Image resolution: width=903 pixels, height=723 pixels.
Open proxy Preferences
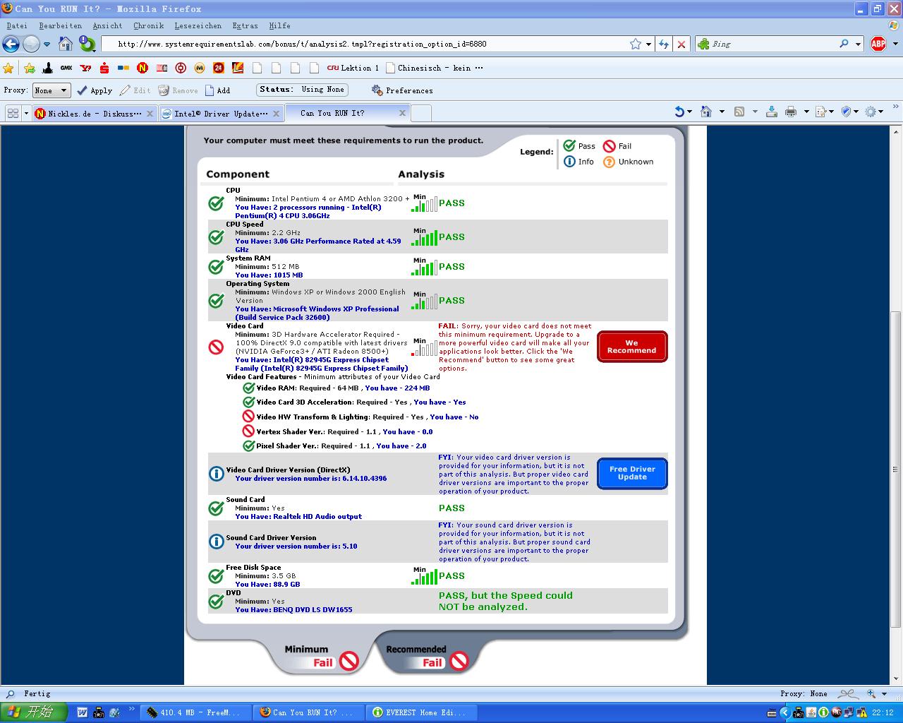click(402, 90)
